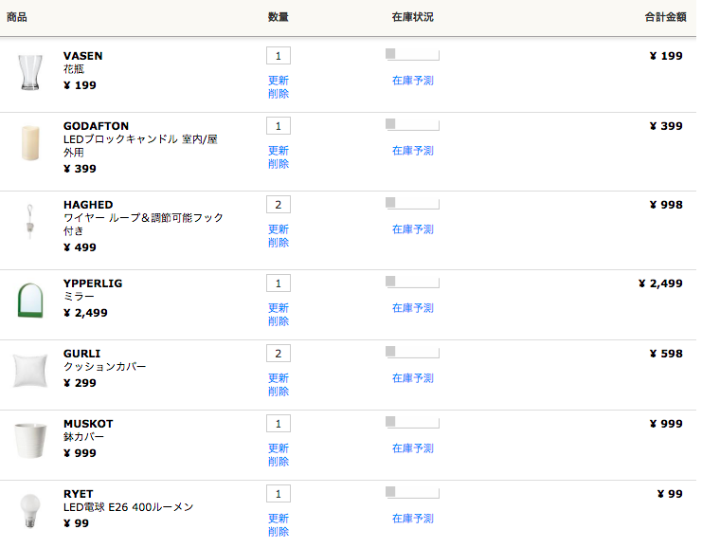Click the VASEN quantity field
The image size is (702, 548).
coord(278,56)
